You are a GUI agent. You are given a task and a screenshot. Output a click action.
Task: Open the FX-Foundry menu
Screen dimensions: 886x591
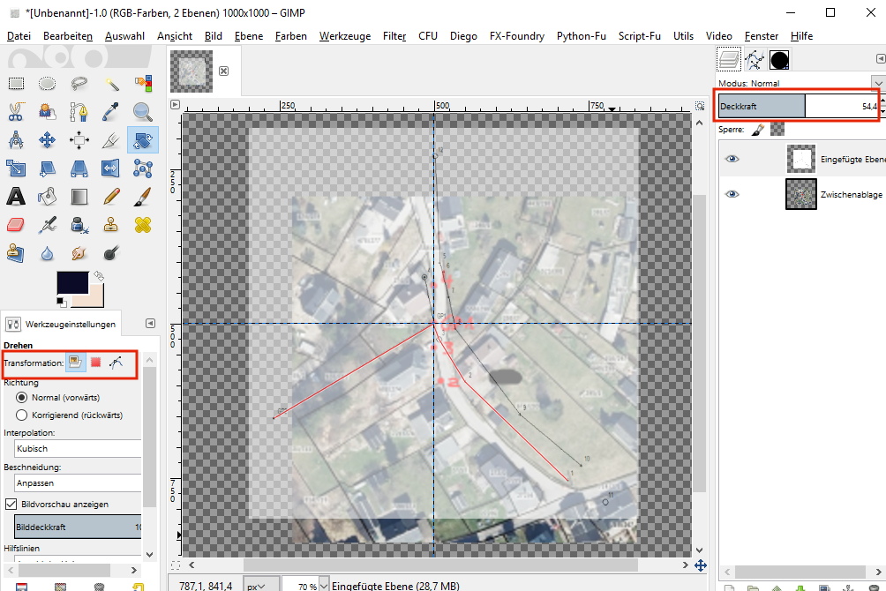click(x=516, y=35)
